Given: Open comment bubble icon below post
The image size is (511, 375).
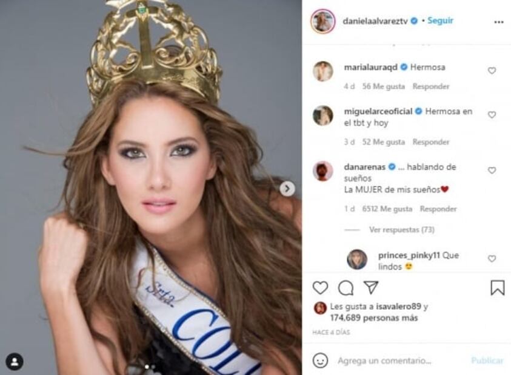Looking at the screenshot, I should tap(346, 288).
